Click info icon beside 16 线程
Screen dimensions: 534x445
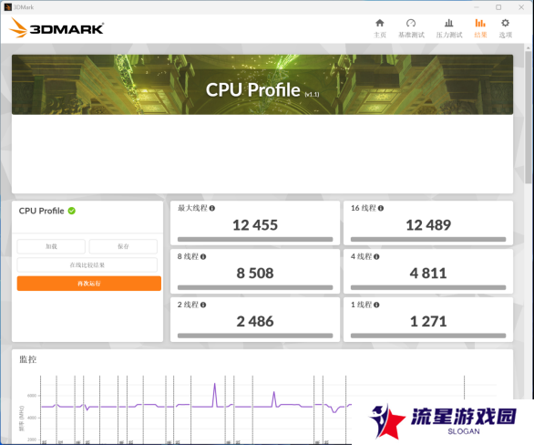click(x=381, y=208)
